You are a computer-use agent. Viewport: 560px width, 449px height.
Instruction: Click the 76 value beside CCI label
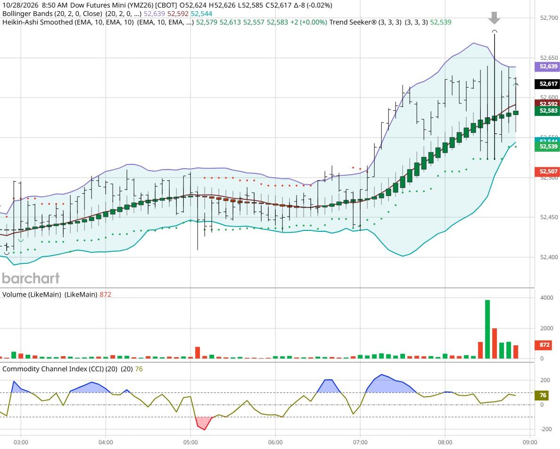(139, 369)
